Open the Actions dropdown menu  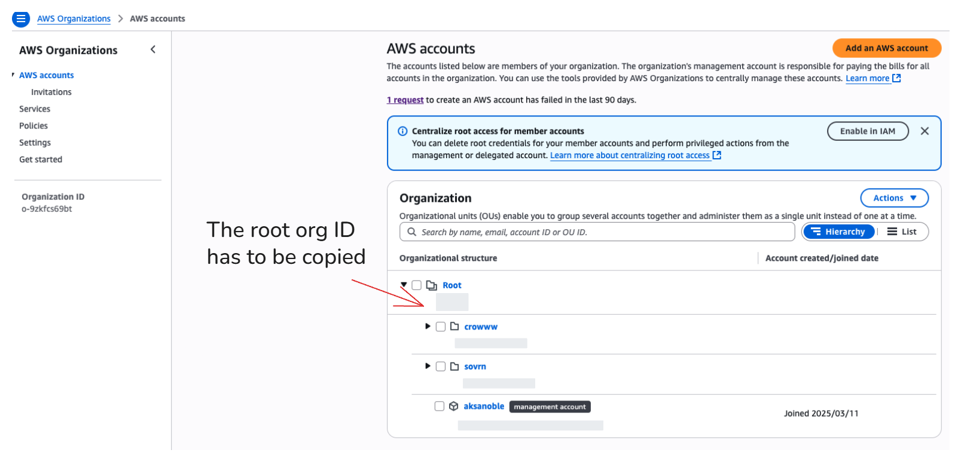(x=894, y=198)
